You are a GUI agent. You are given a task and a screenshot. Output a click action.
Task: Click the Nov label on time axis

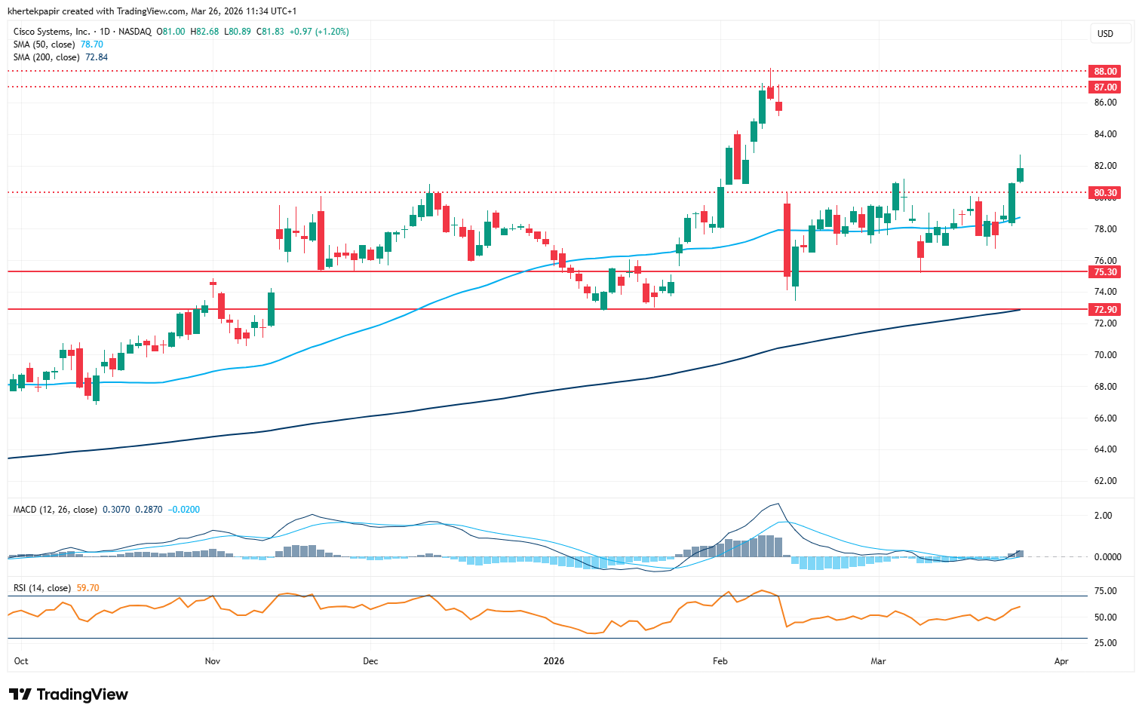[212, 661]
